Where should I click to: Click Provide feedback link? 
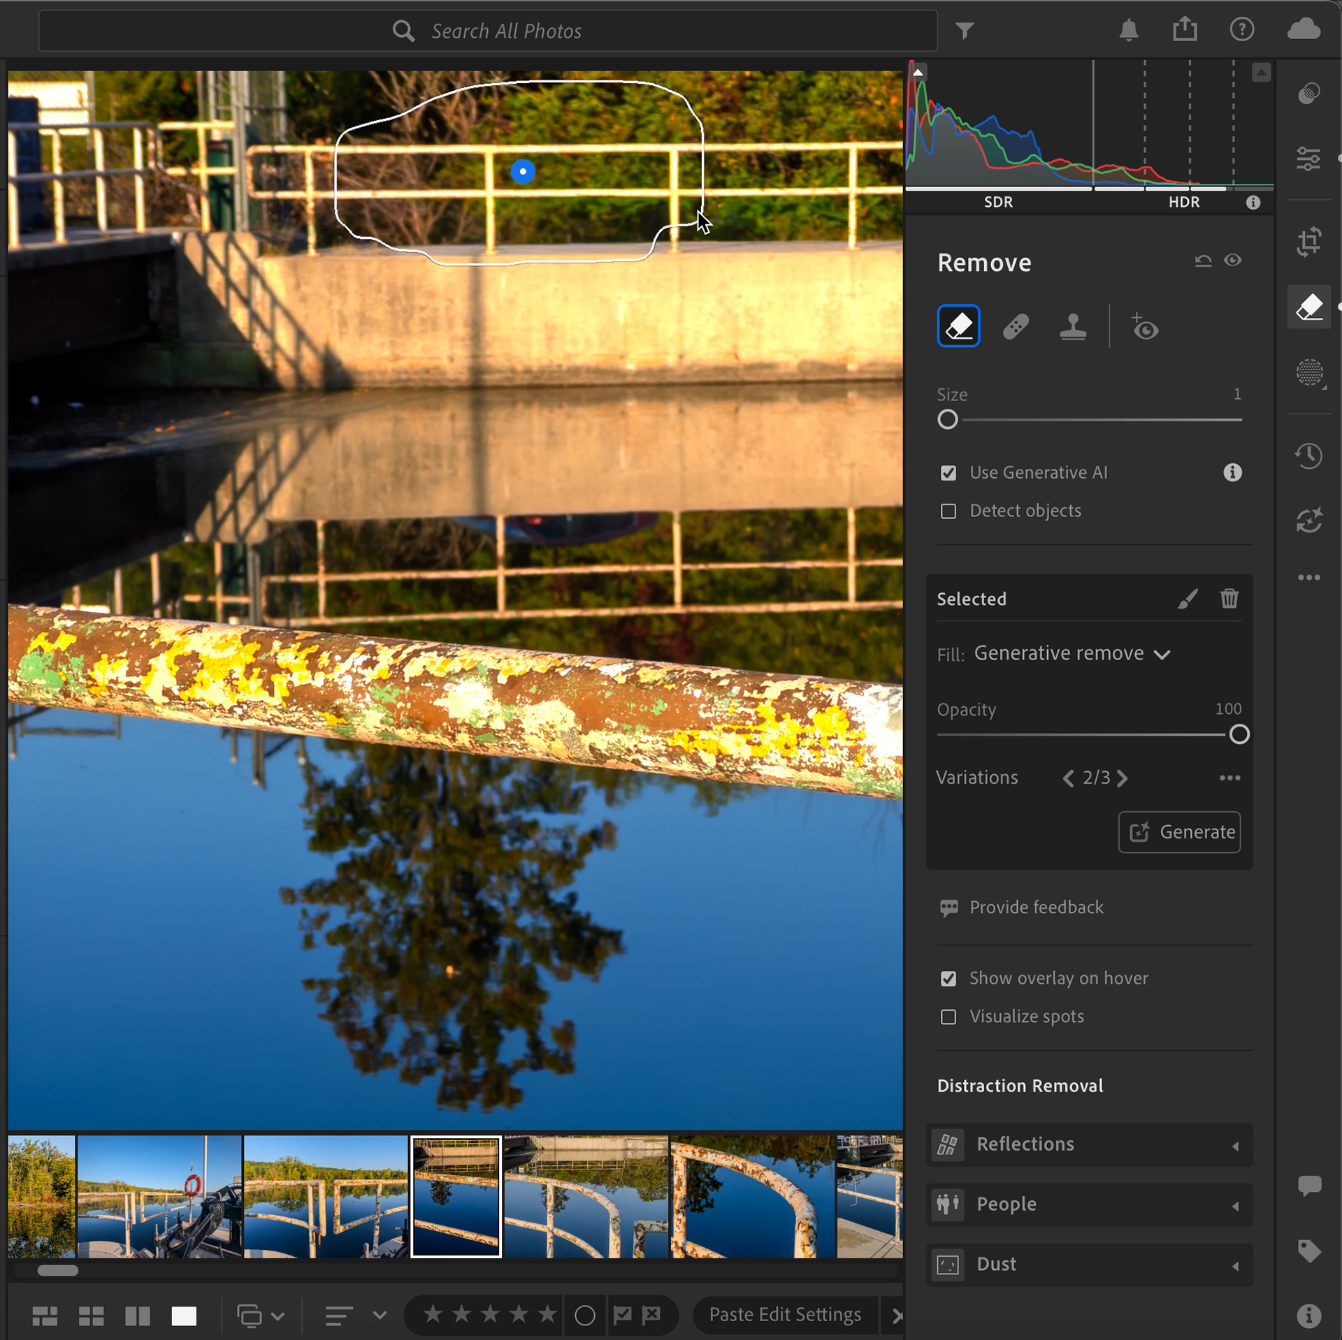(1036, 908)
